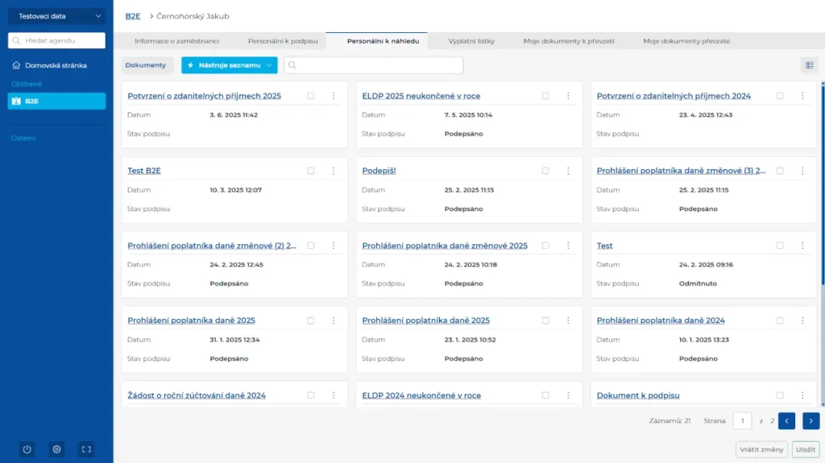The width and height of the screenshot is (825, 463).
Task: Click the Uložit button
Action: [805, 449]
